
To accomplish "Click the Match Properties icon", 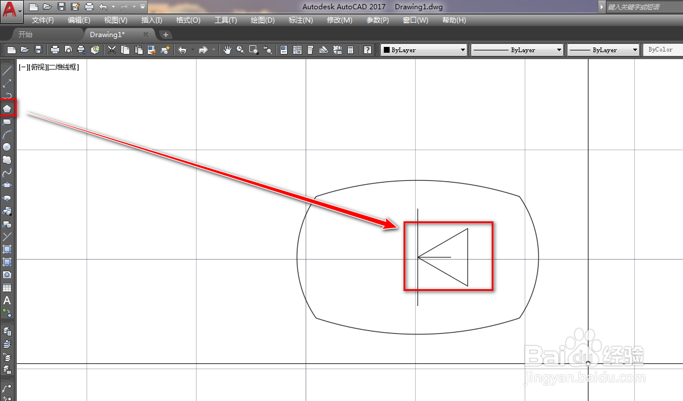I will tap(151, 50).
